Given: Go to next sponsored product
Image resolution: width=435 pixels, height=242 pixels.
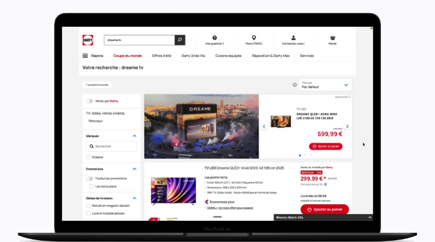Looking at the screenshot, I should click(347, 126).
